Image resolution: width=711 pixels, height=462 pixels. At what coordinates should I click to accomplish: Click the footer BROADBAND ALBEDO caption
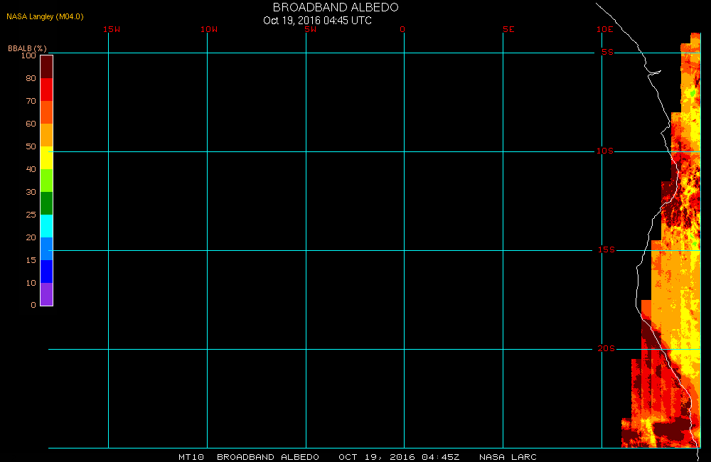tap(268, 457)
